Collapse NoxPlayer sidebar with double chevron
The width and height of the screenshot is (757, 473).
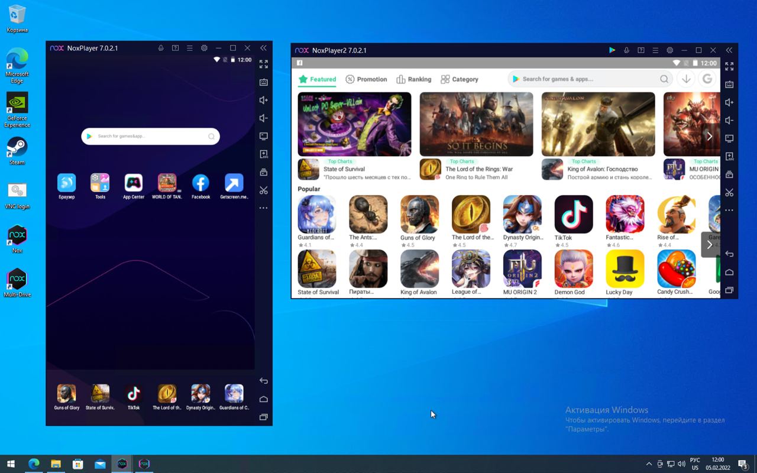click(x=264, y=48)
